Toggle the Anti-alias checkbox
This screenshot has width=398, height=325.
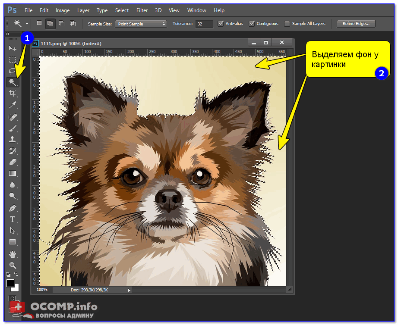point(221,24)
